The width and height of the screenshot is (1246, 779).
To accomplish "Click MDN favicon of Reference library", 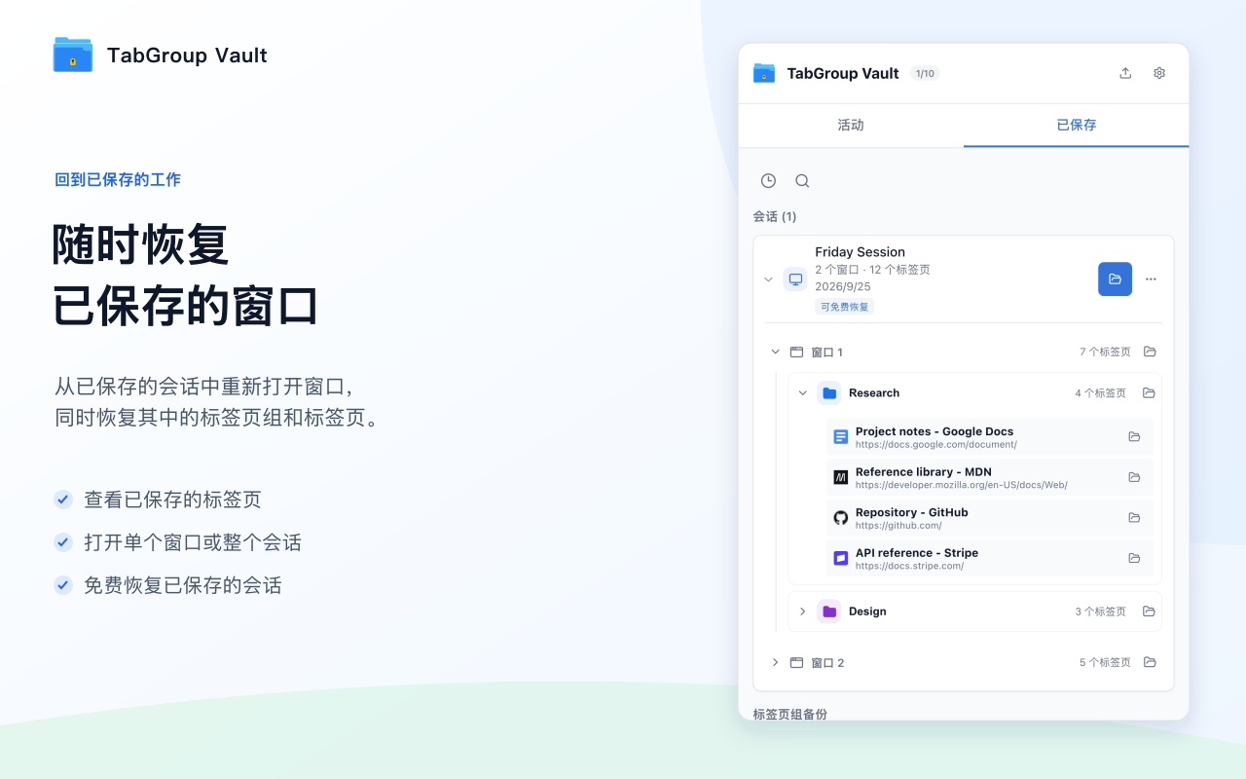I will point(841,477).
